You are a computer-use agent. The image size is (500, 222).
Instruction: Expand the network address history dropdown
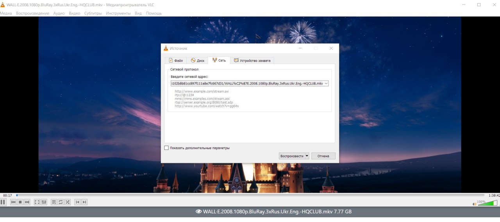pos(326,83)
